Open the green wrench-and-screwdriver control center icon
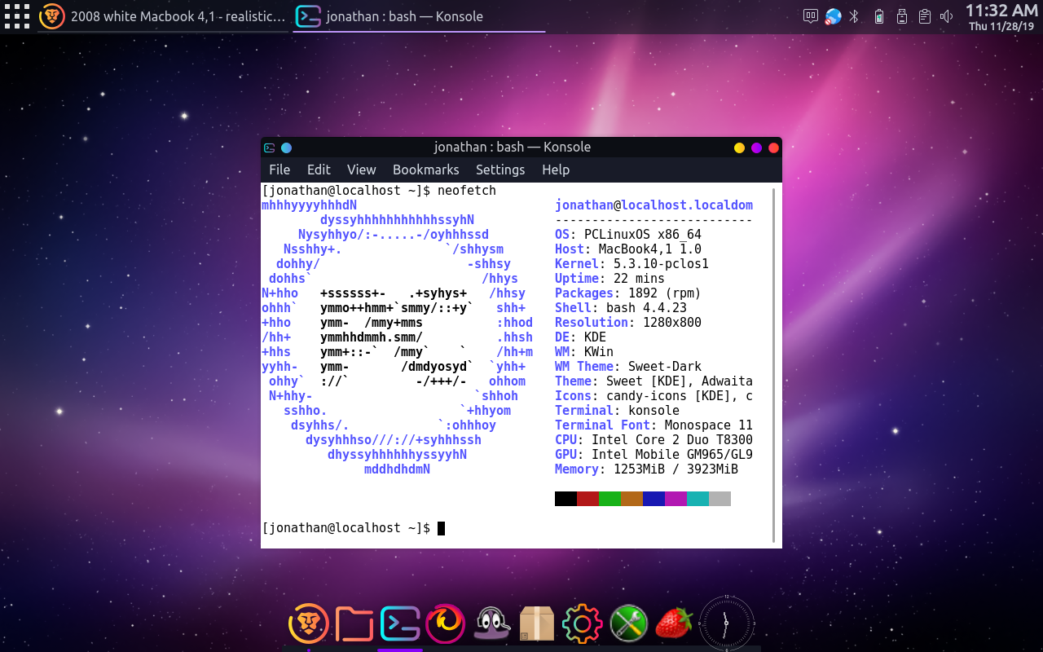The width and height of the screenshot is (1043, 652). [628, 623]
